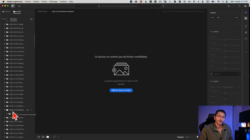This screenshot has height=140, width=250.
Task: Collapse the Lumière section
Action: [211, 32]
